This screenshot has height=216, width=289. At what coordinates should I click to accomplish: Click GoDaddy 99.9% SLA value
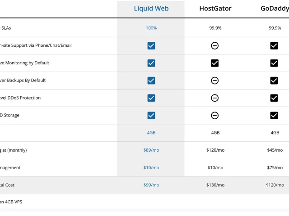[x=275, y=28]
